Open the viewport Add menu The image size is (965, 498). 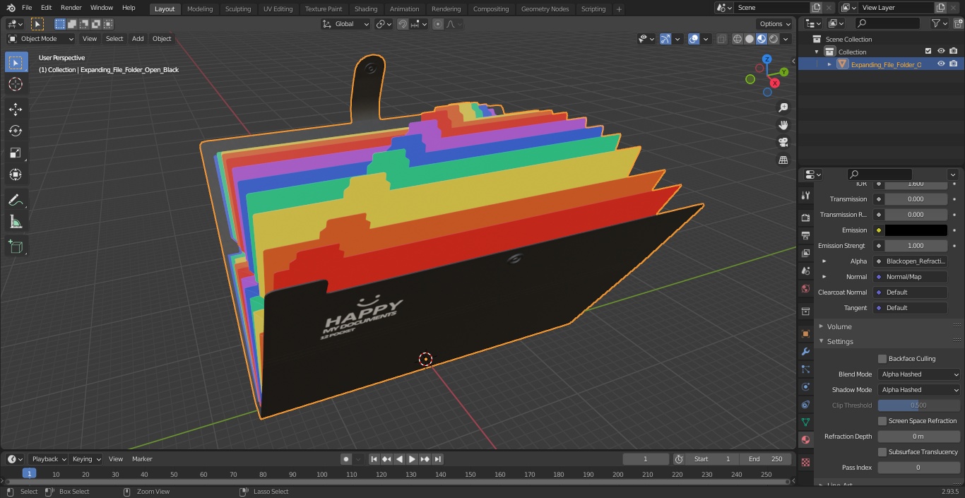click(x=138, y=39)
